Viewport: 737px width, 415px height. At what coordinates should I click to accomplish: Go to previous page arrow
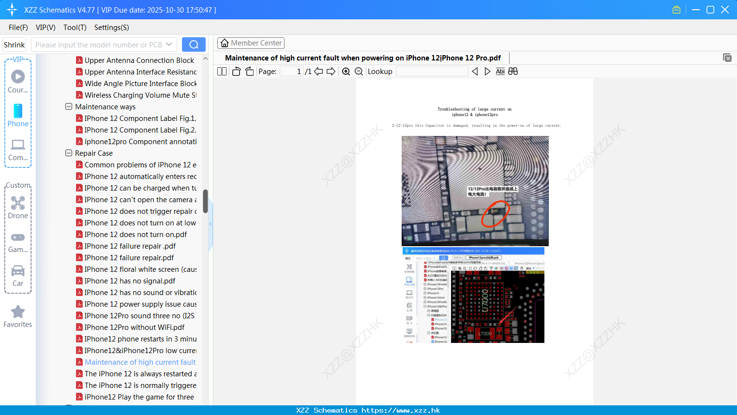[318, 71]
